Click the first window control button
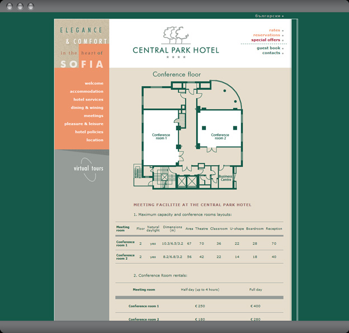Screen dimensions: 349x333 coord(10,7)
